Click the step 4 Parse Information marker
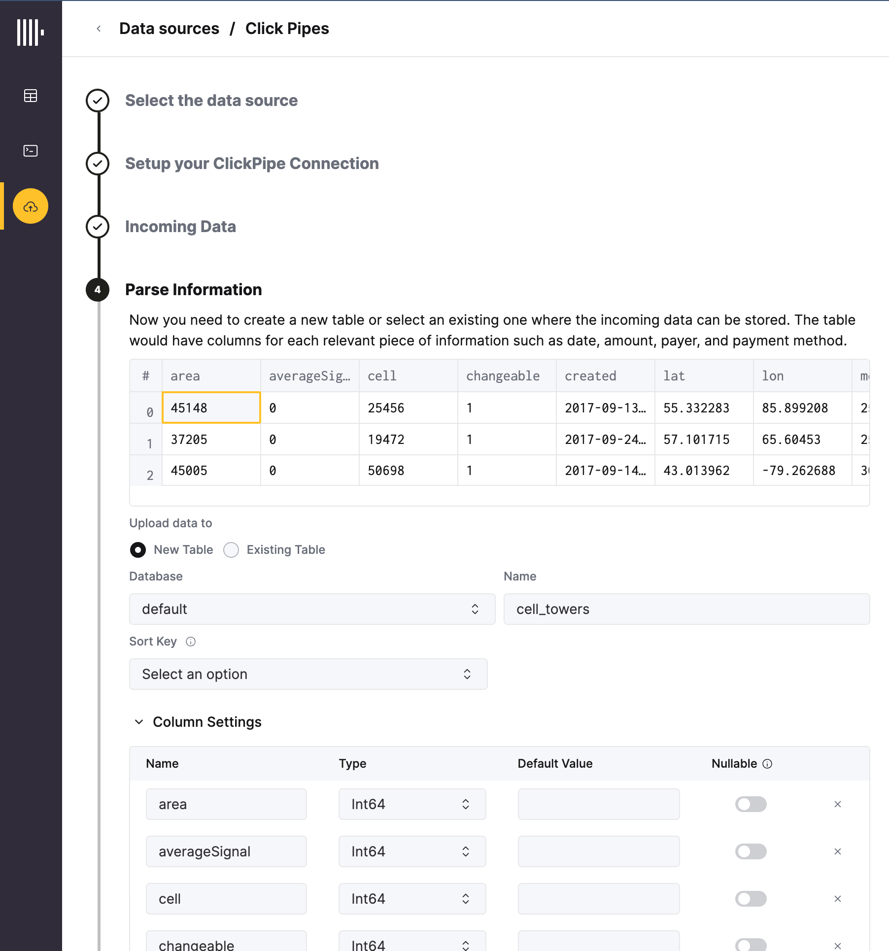The height and width of the screenshot is (951, 889). tap(98, 290)
